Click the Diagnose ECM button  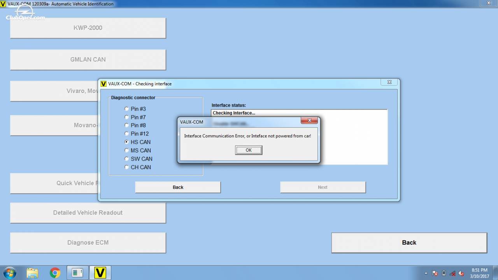(88, 243)
